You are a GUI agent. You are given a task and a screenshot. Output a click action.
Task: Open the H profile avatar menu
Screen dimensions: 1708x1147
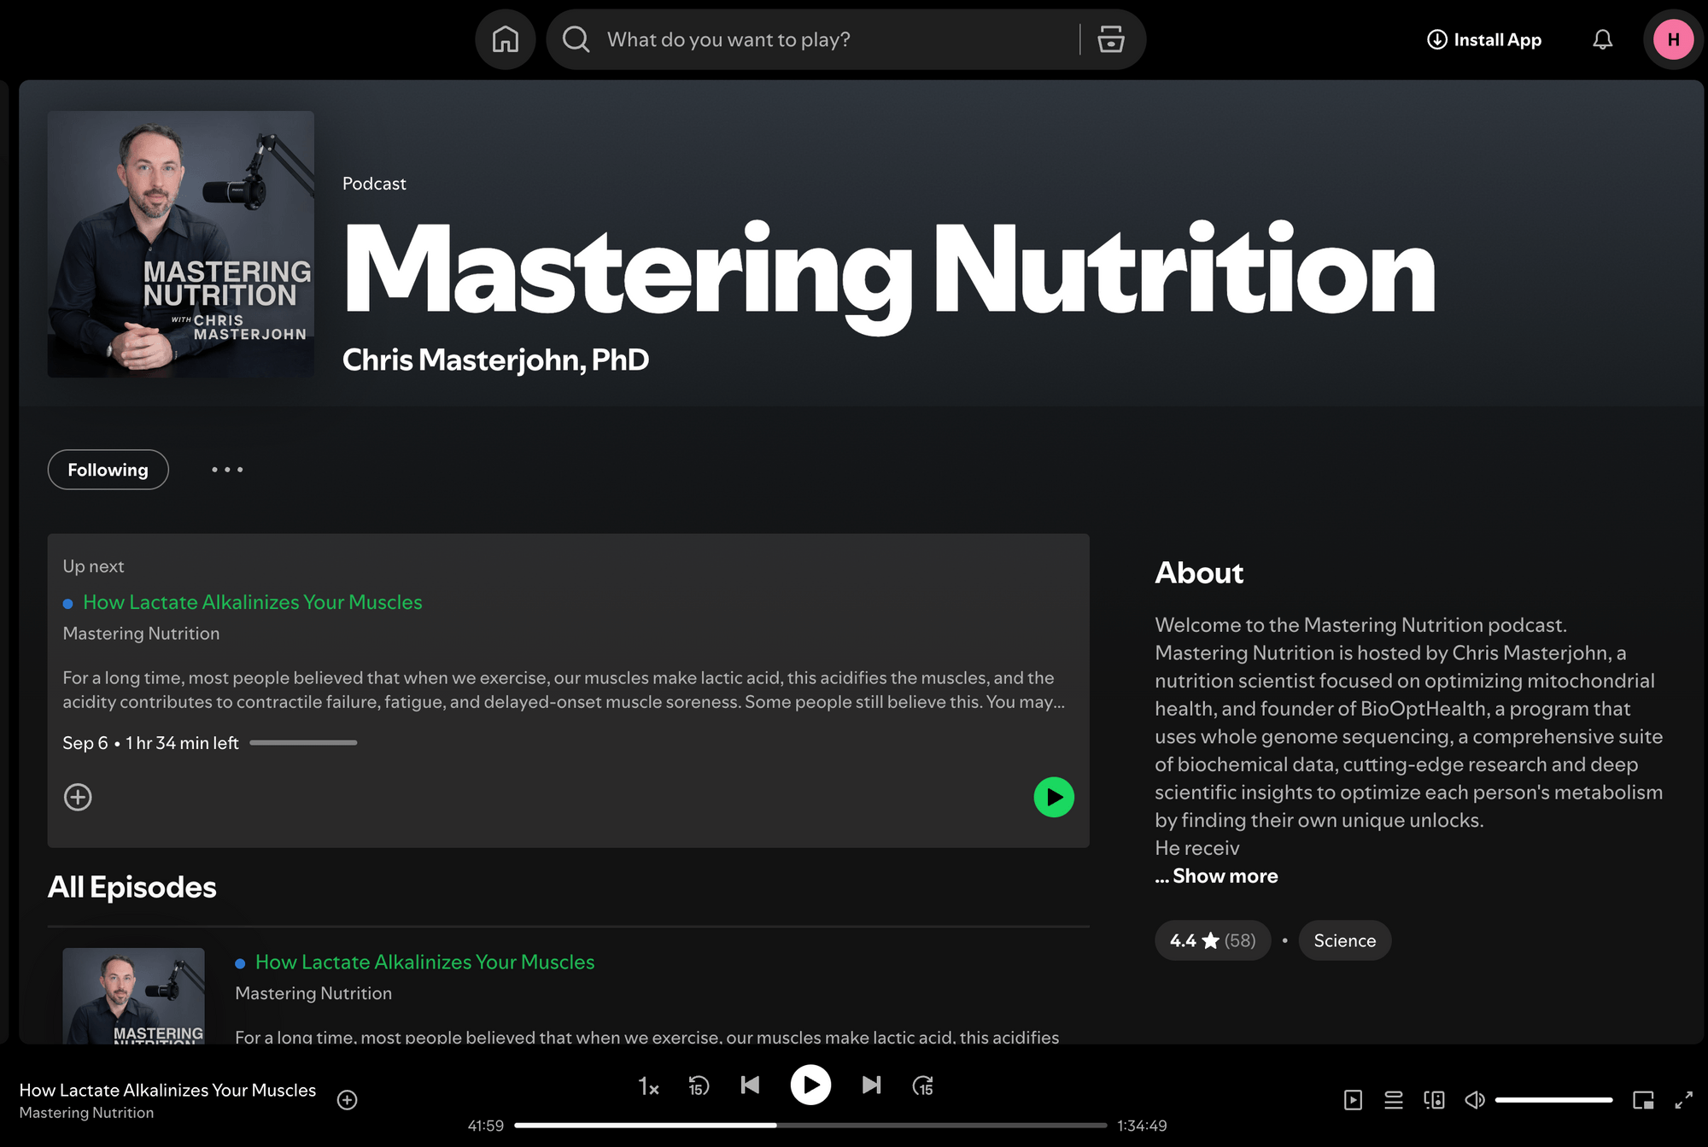click(x=1673, y=39)
